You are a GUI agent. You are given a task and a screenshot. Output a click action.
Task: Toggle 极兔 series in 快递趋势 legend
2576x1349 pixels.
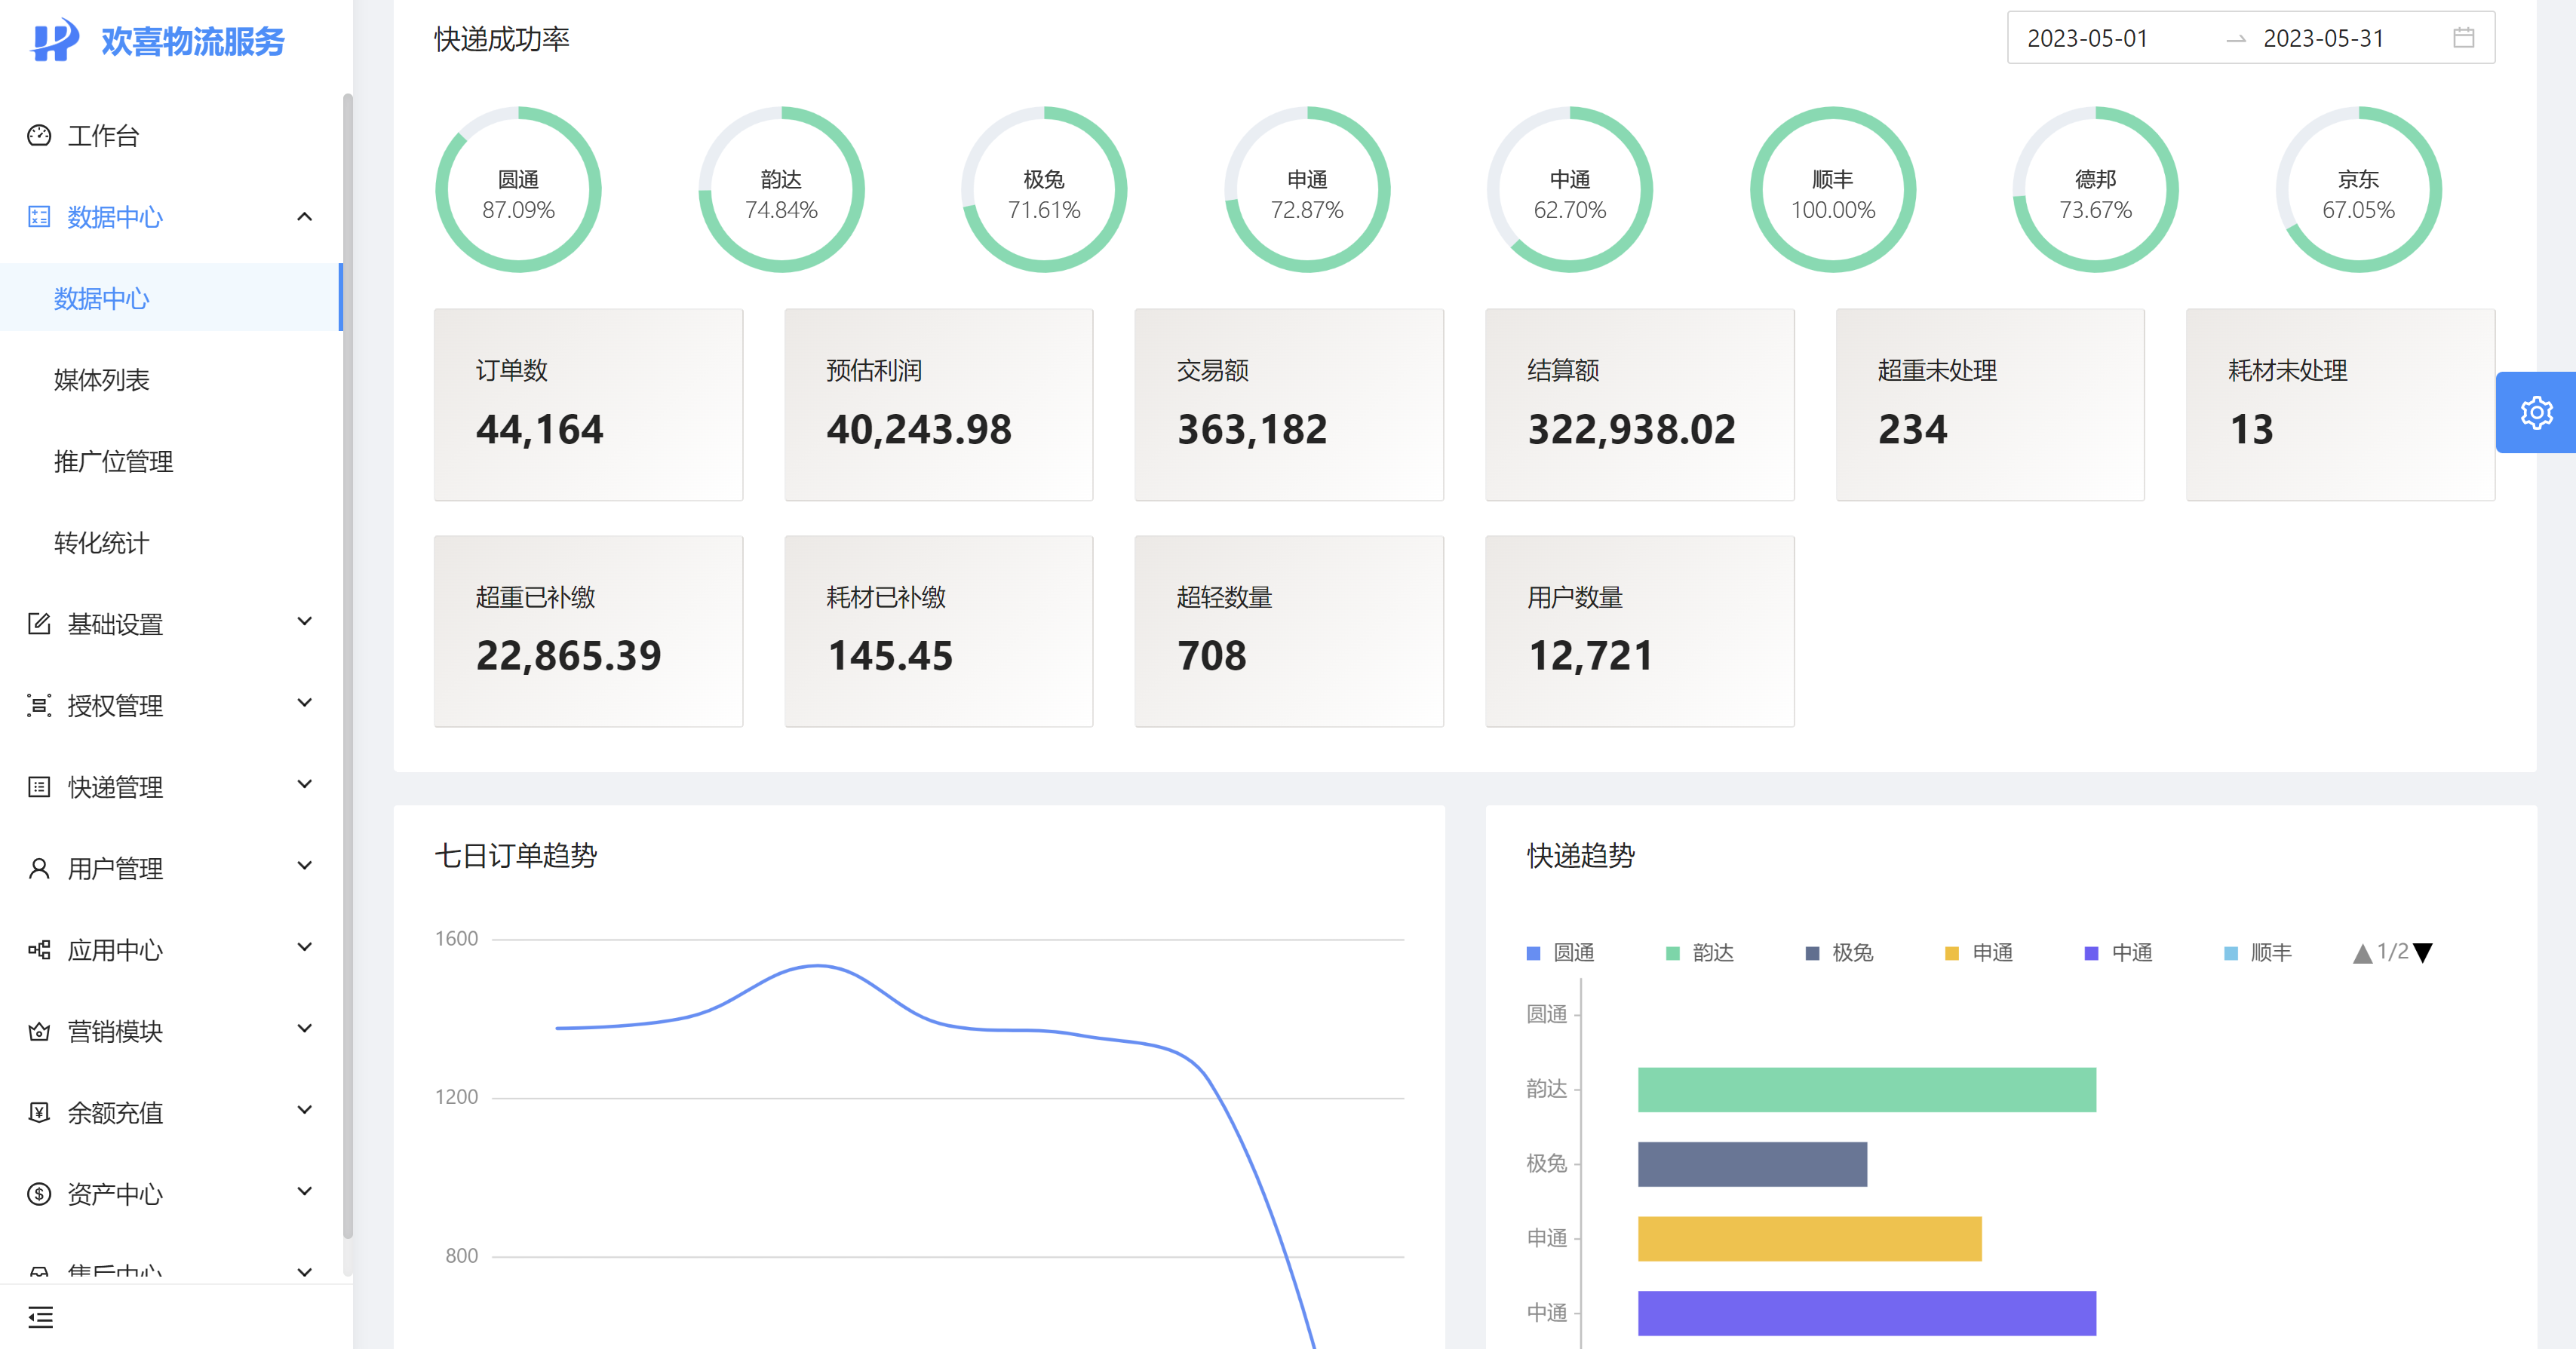coord(1839,953)
